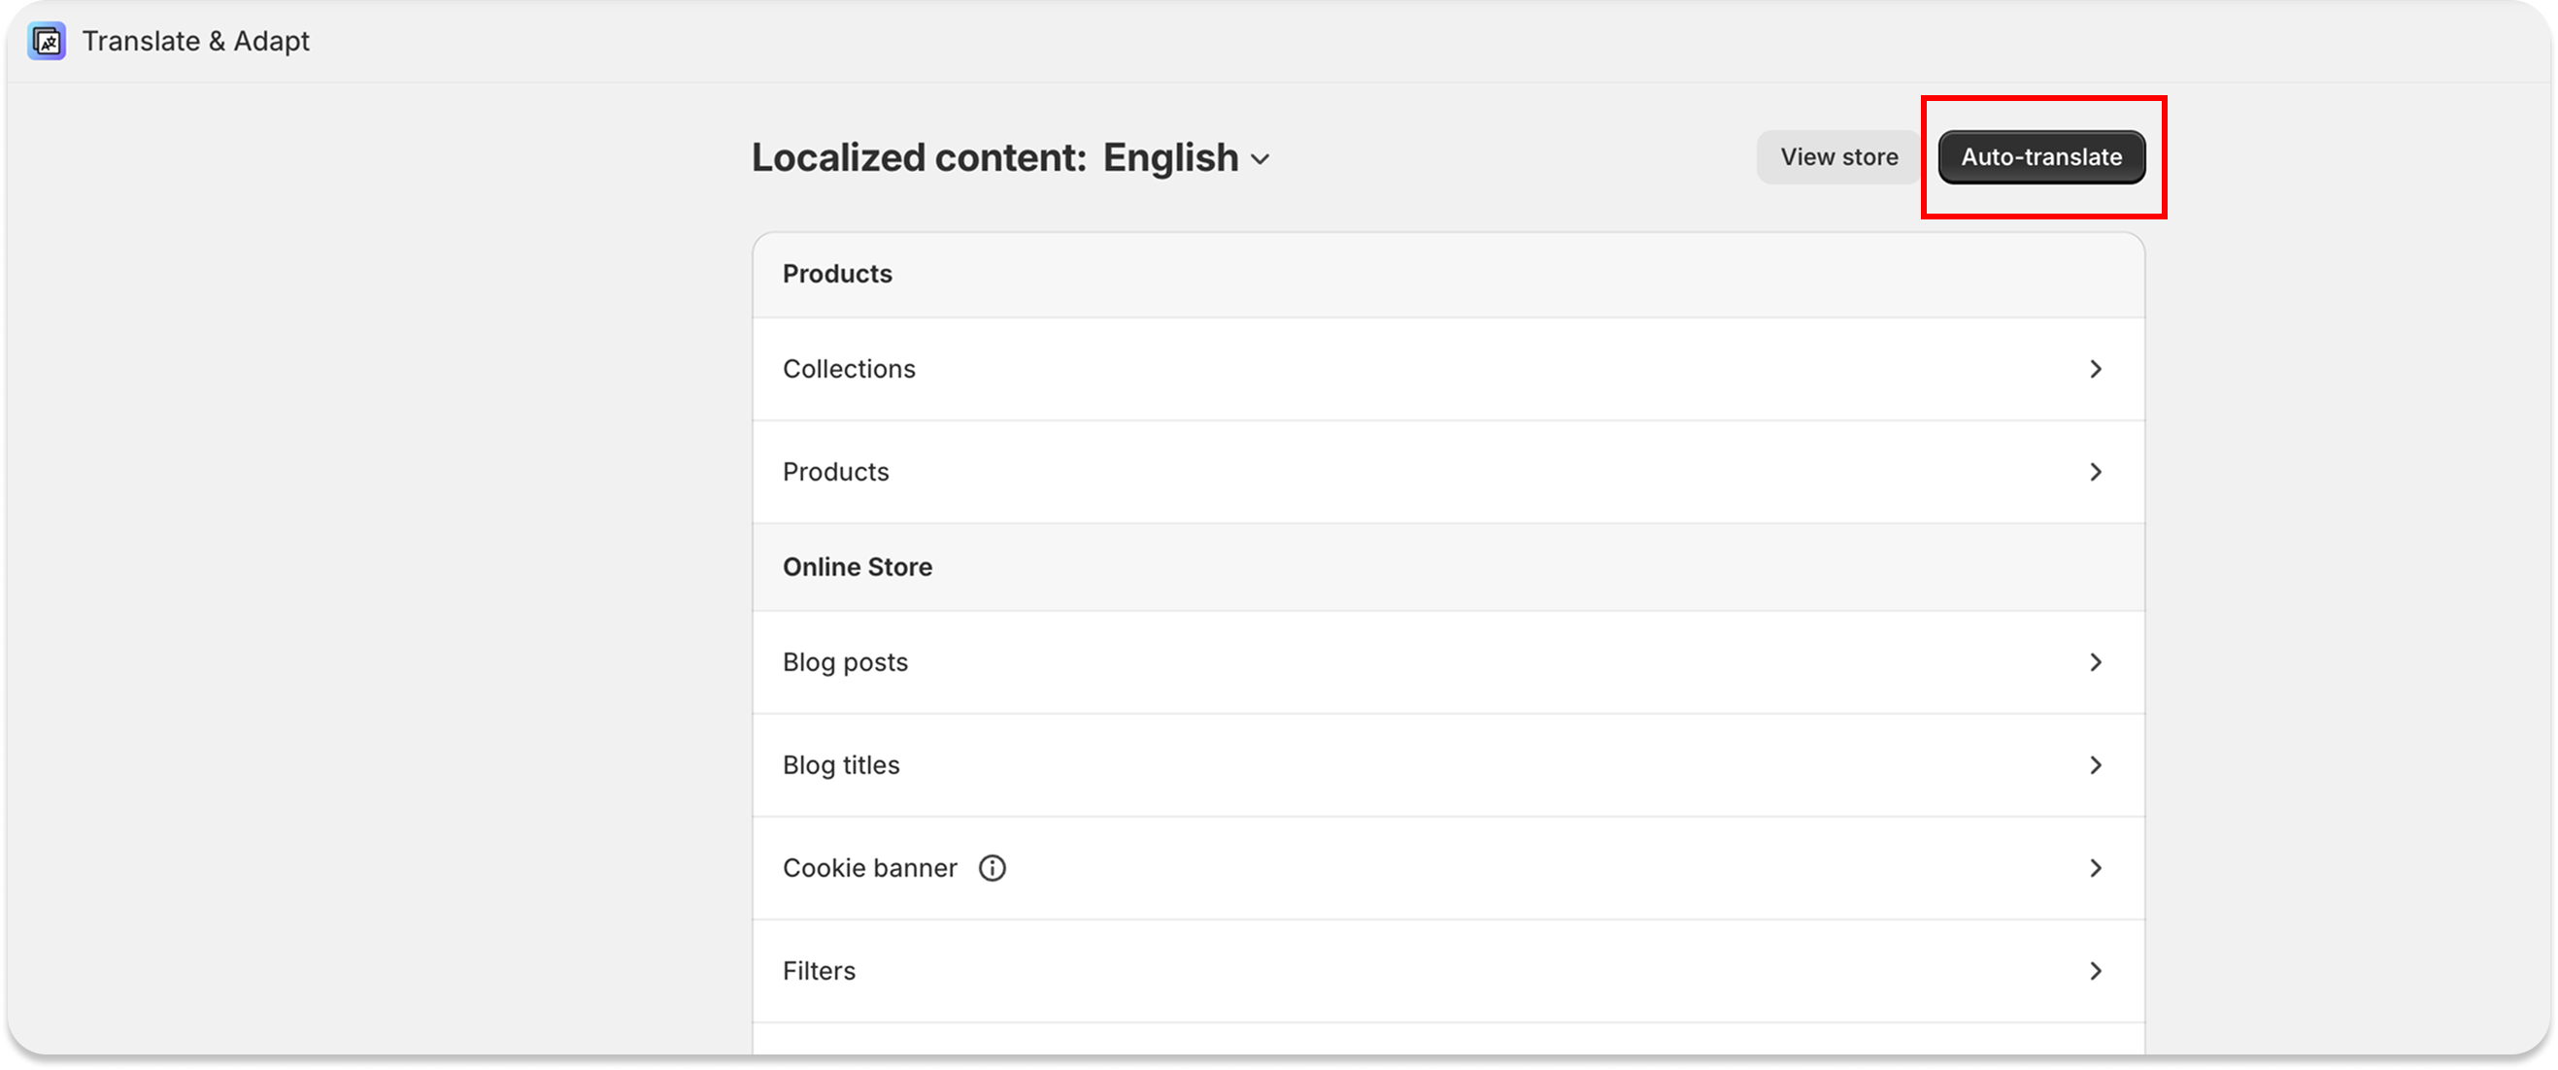Click the chevron arrow on Collections row

2096,369
